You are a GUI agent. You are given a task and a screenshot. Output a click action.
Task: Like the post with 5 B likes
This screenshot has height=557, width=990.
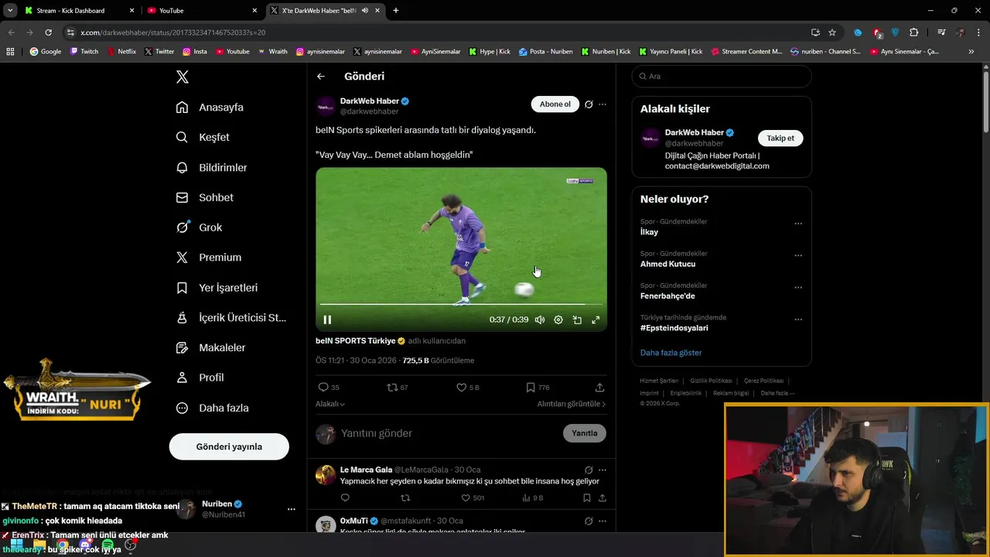[x=468, y=387]
